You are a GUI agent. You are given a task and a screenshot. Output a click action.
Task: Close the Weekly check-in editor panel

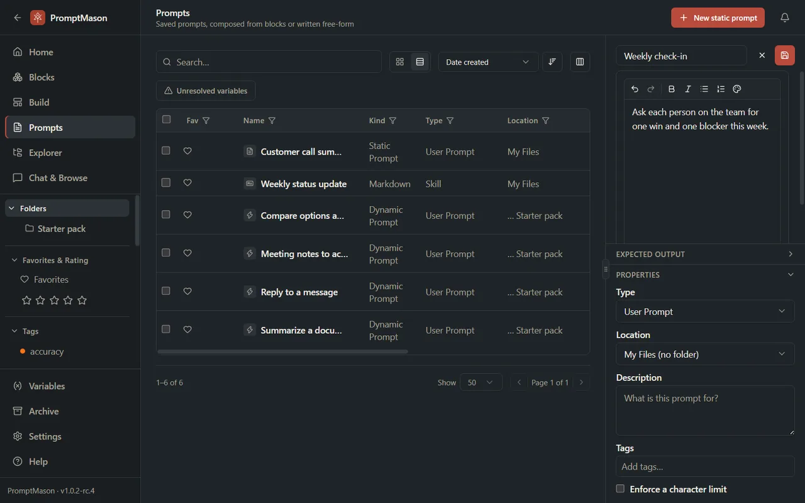[762, 55]
